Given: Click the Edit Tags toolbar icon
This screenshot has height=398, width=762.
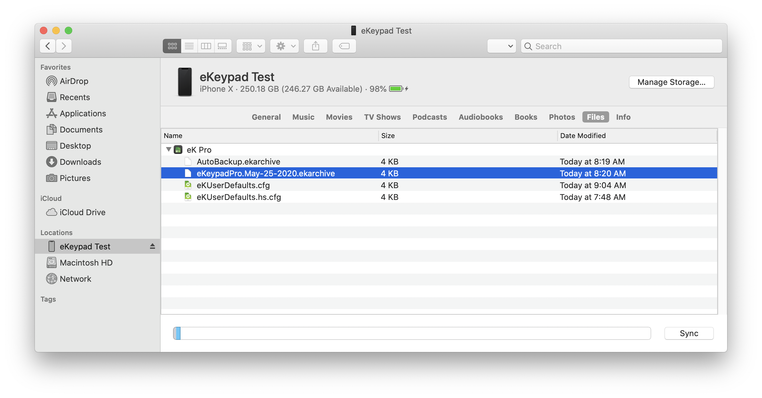Looking at the screenshot, I should (x=344, y=46).
